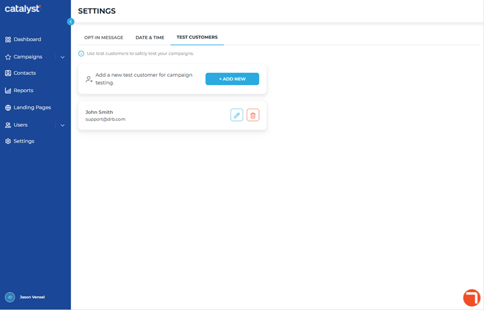This screenshot has height=310, width=484.
Task: Expand the Users submenu chevron
Action: click(x=63, y=125)
